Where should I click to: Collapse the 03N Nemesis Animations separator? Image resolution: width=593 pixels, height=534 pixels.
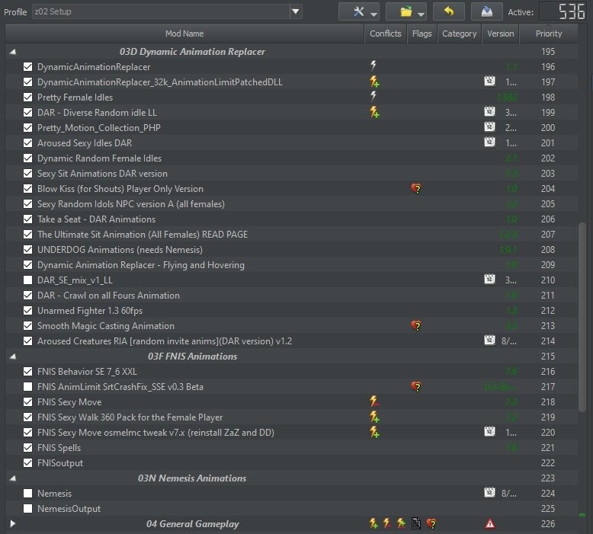click(13, 478)
